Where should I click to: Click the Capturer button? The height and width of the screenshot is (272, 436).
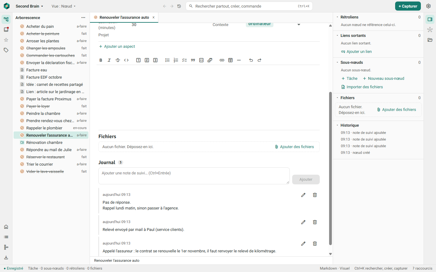[408, 6]
